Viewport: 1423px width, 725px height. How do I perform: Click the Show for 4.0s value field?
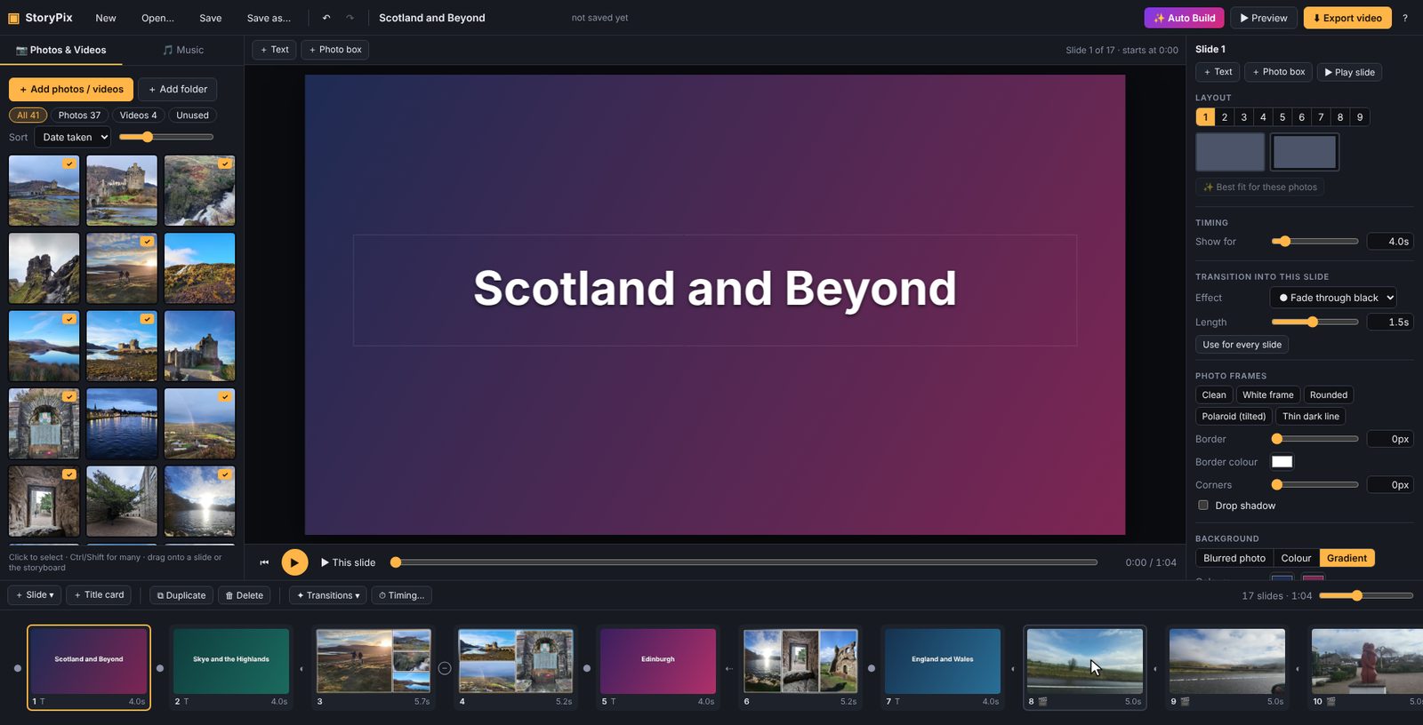click(1389, 242)
